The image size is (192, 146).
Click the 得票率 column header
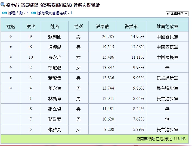click(x=131, y=27)
